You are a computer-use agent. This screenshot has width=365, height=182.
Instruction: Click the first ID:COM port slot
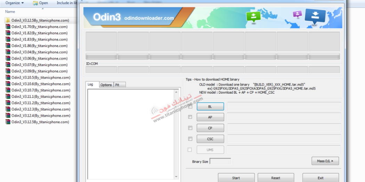(101, 70)
